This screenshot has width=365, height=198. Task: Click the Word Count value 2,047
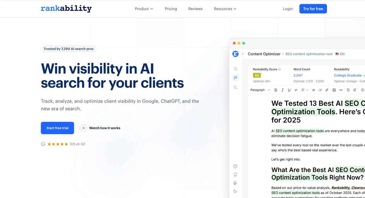[298, 75]
